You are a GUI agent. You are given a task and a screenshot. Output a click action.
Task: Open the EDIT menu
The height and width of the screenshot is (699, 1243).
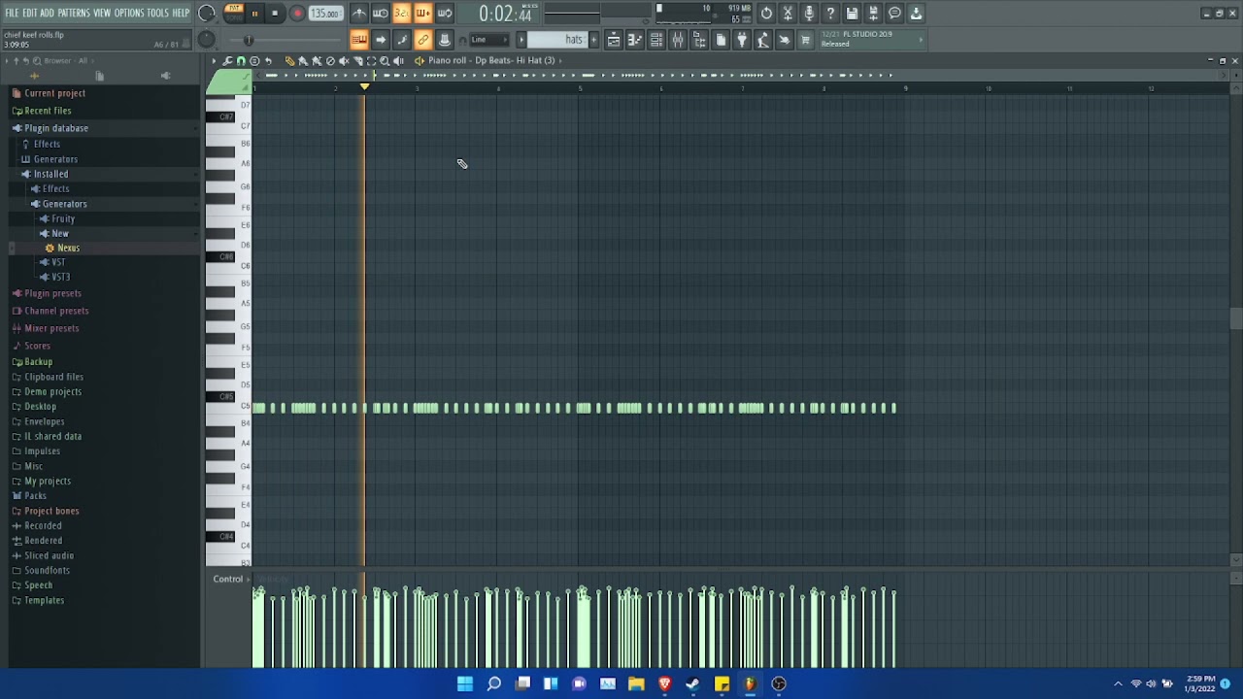30,13
